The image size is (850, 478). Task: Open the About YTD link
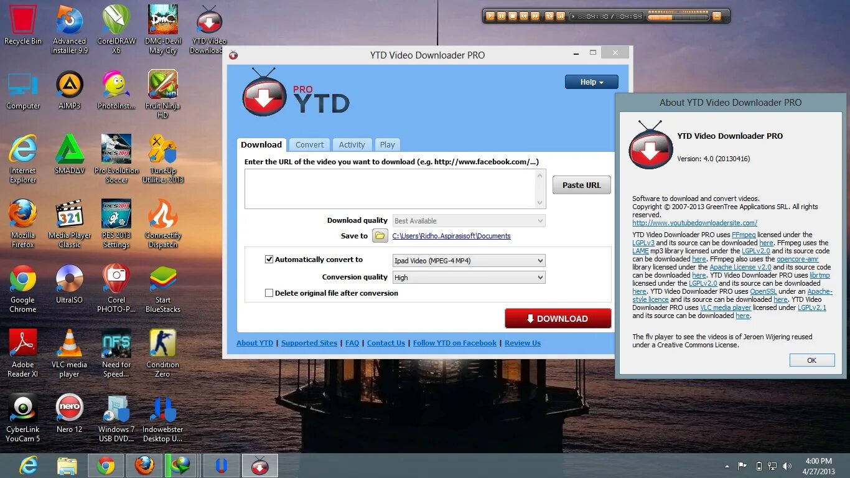coord(255,343)
